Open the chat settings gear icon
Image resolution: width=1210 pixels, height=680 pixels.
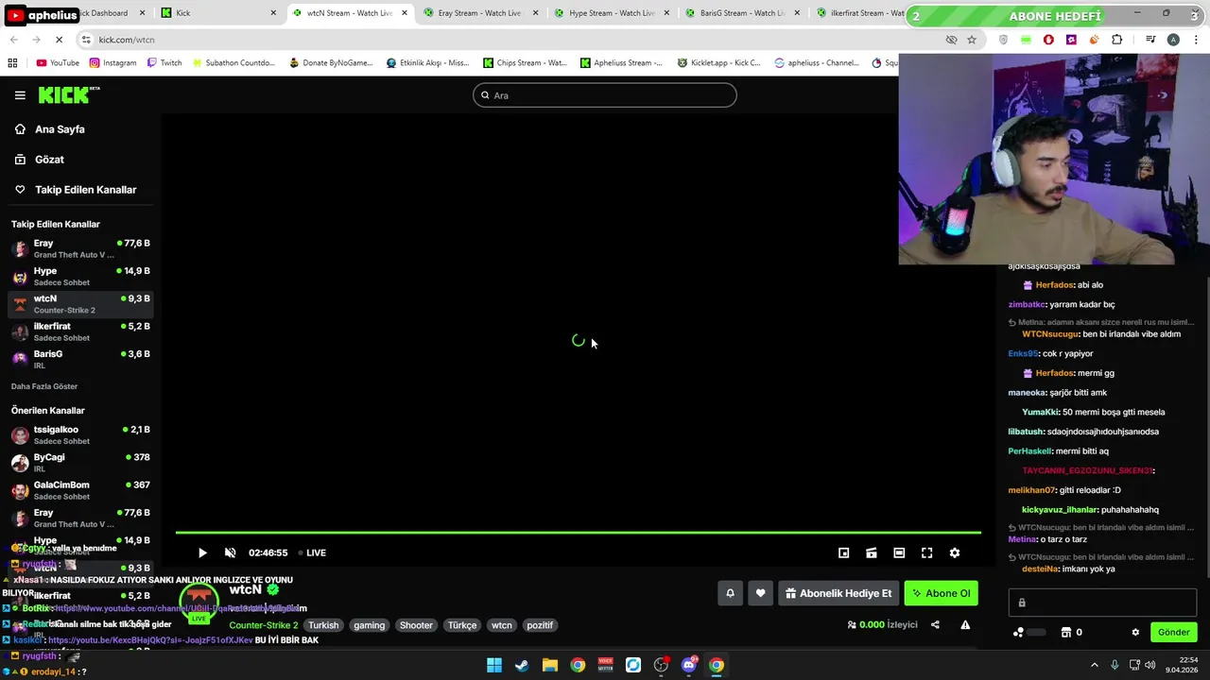(1135, 633)
